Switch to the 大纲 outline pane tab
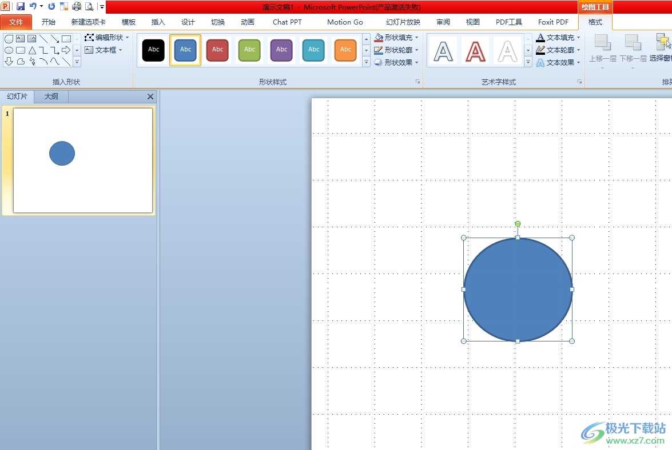 [51, 97]
